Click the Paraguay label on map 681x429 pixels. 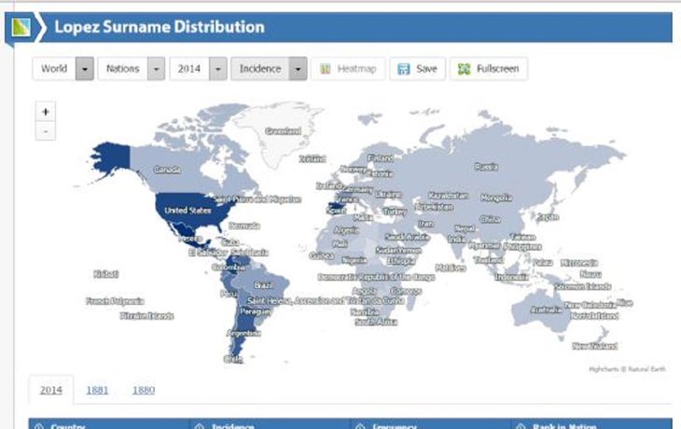point(257,311)
